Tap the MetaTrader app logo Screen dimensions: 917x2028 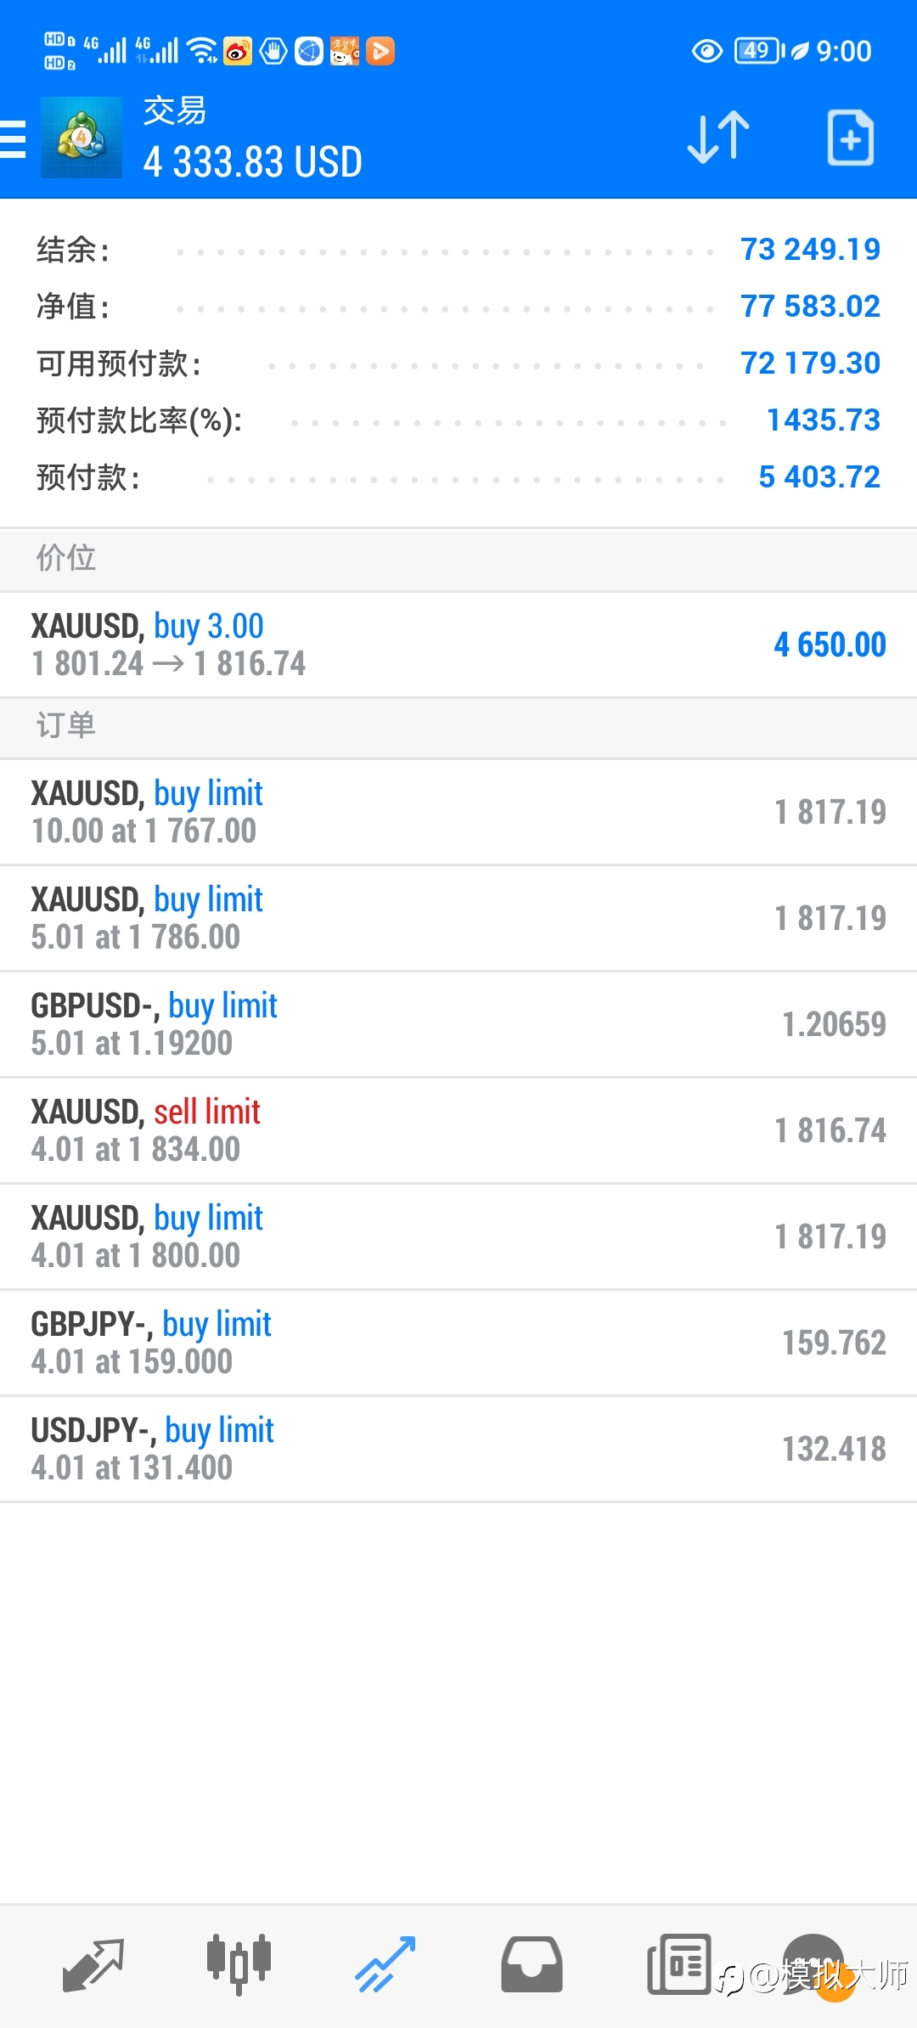click(x=82, y=138)
